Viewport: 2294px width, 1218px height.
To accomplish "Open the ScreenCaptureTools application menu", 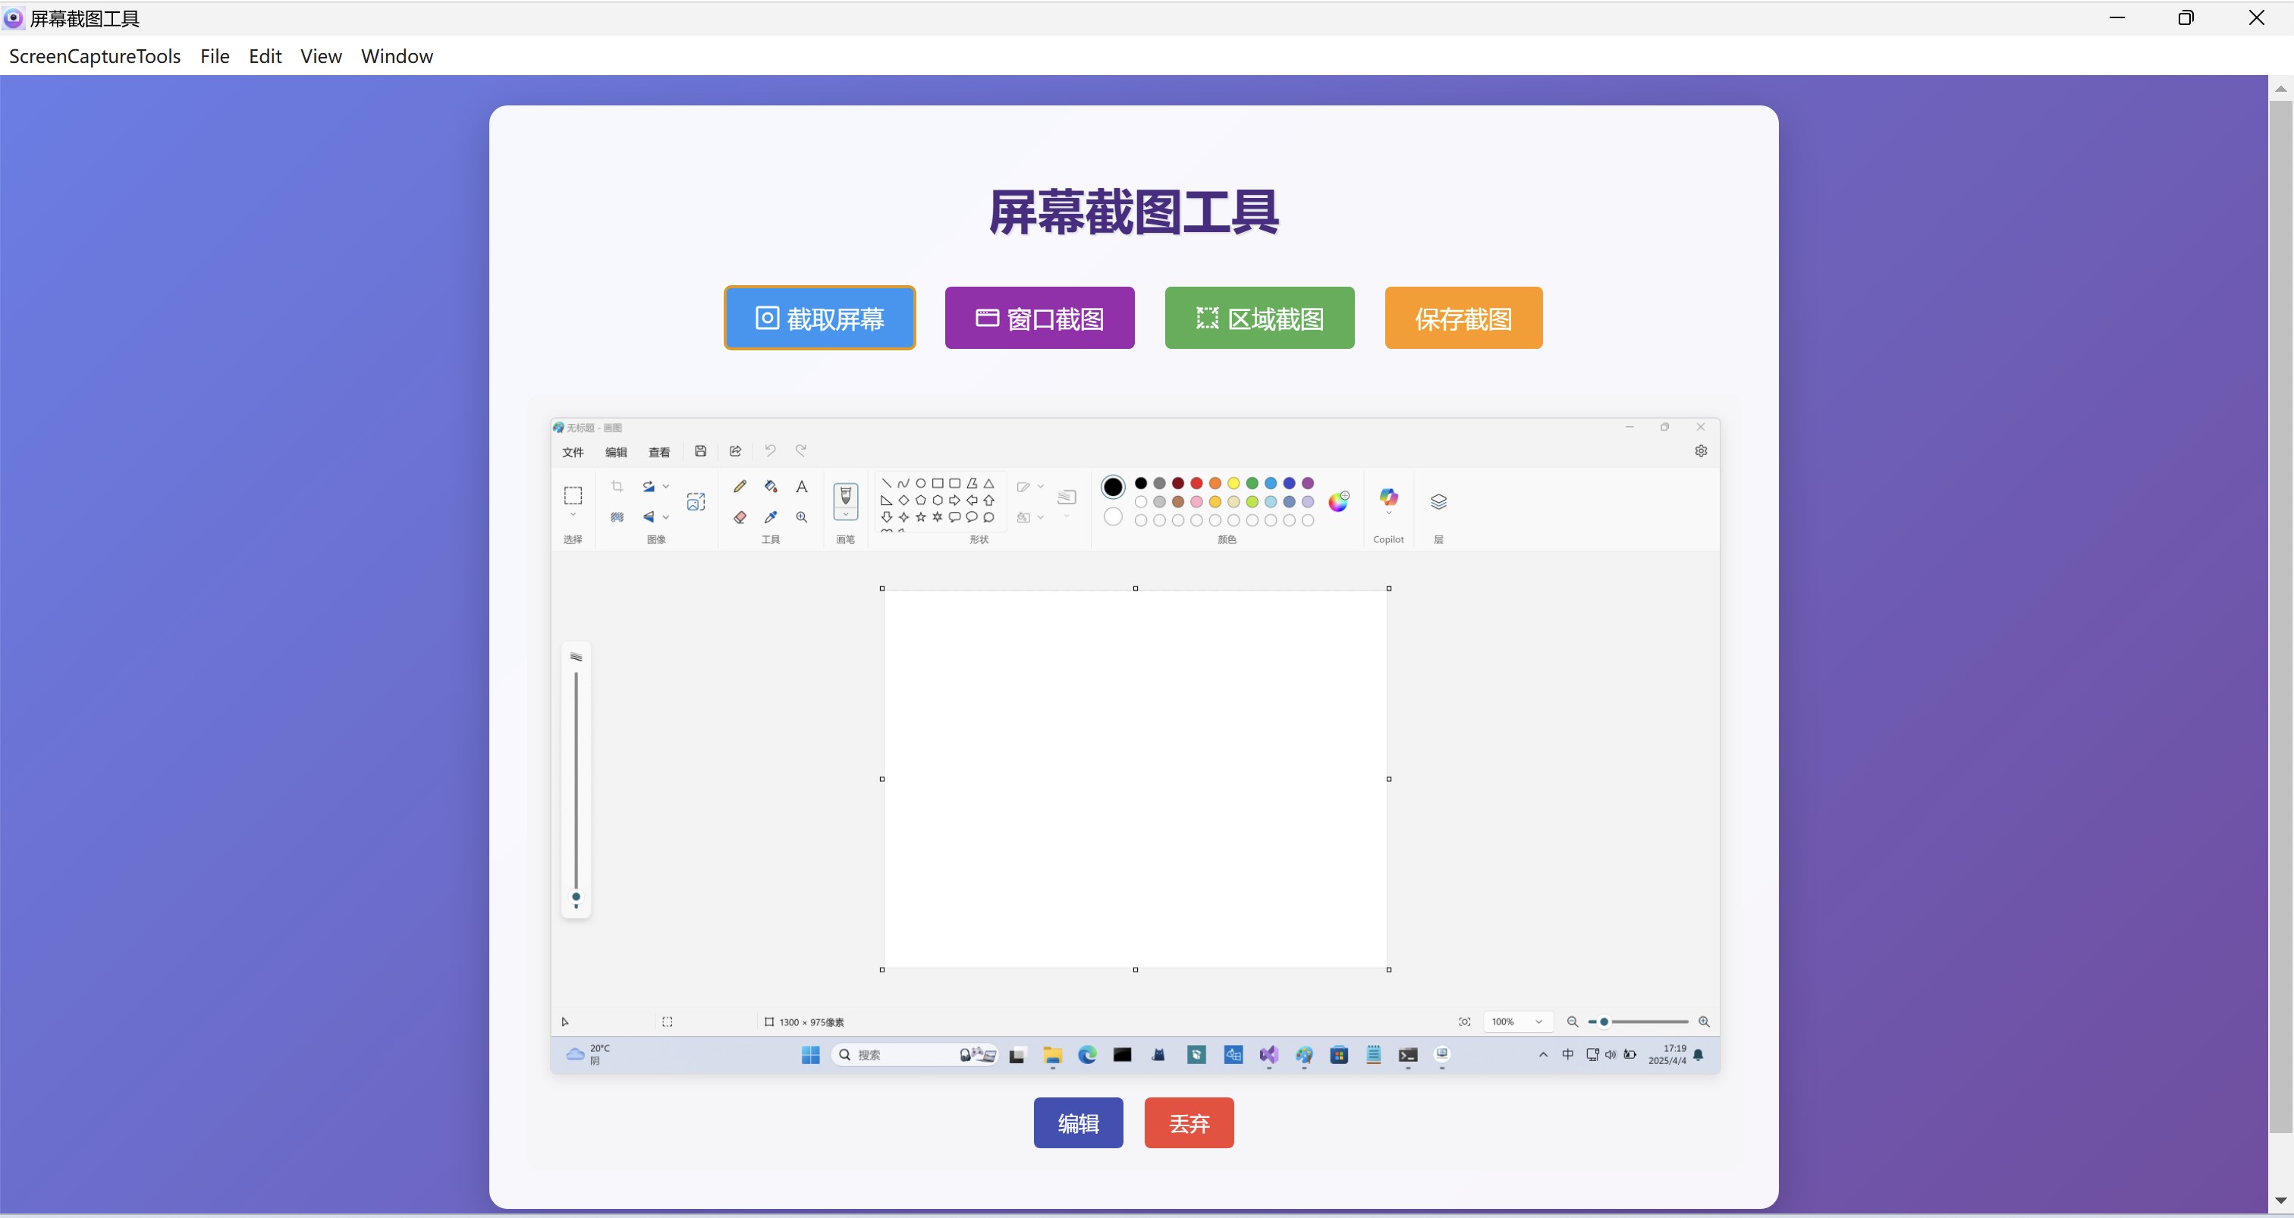I will pos(94,56).
